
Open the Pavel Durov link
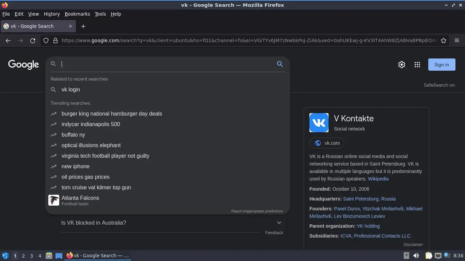(x=347, y=209)
